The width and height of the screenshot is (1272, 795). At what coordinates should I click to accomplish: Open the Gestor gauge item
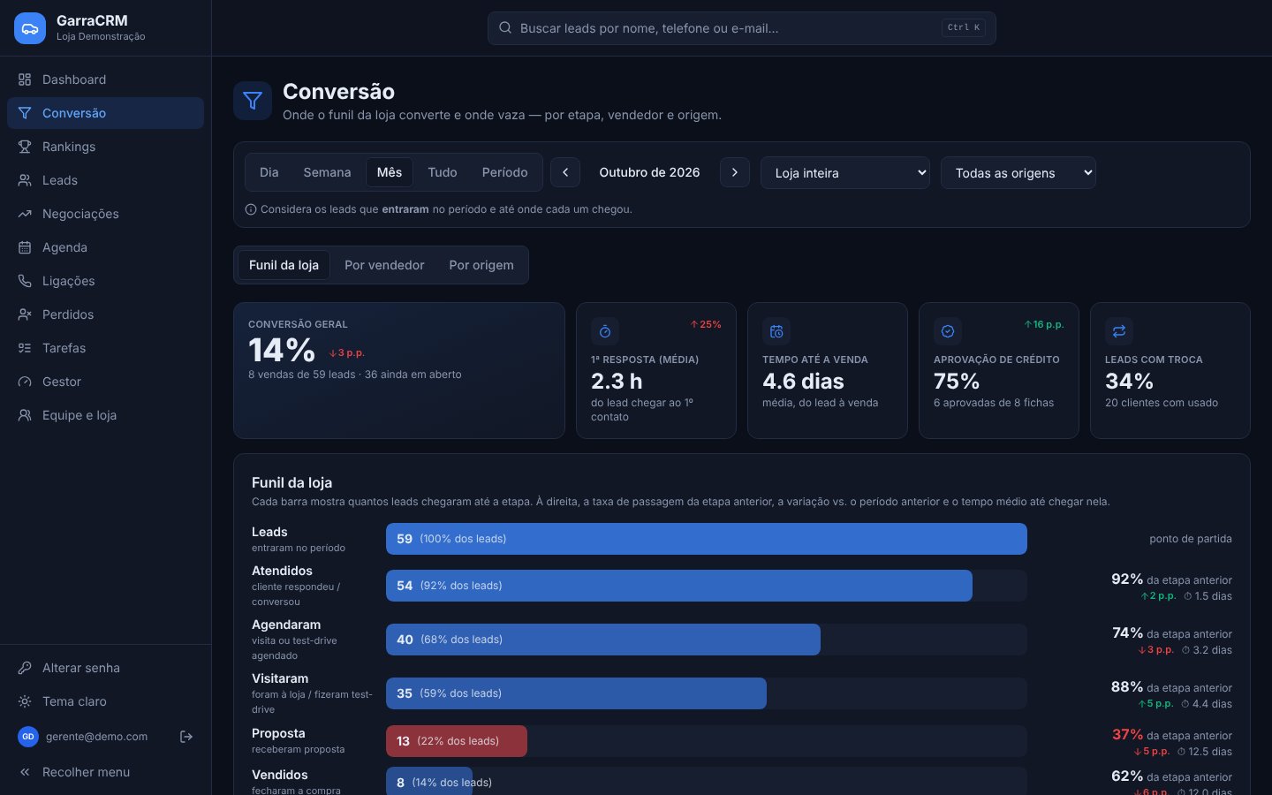tap(105, 382)
